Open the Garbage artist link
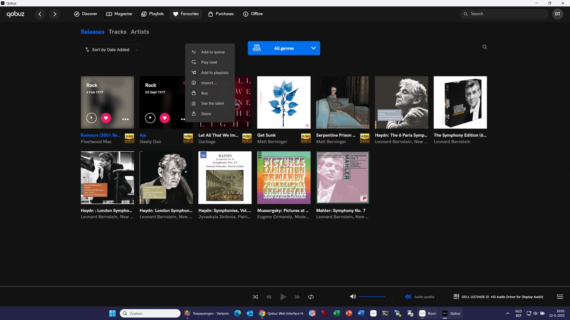Image resolution: width=570 pixels, height=320 pixels. [207, 142]
